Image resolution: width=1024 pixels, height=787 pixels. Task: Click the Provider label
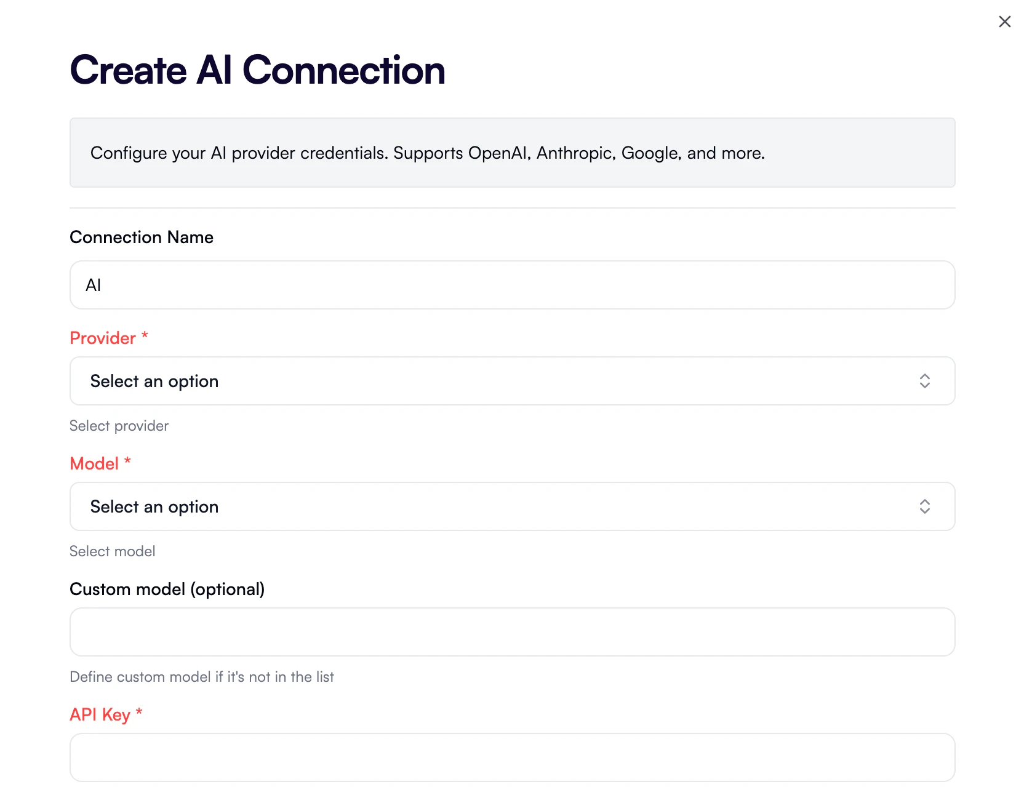tap(102, 338)
